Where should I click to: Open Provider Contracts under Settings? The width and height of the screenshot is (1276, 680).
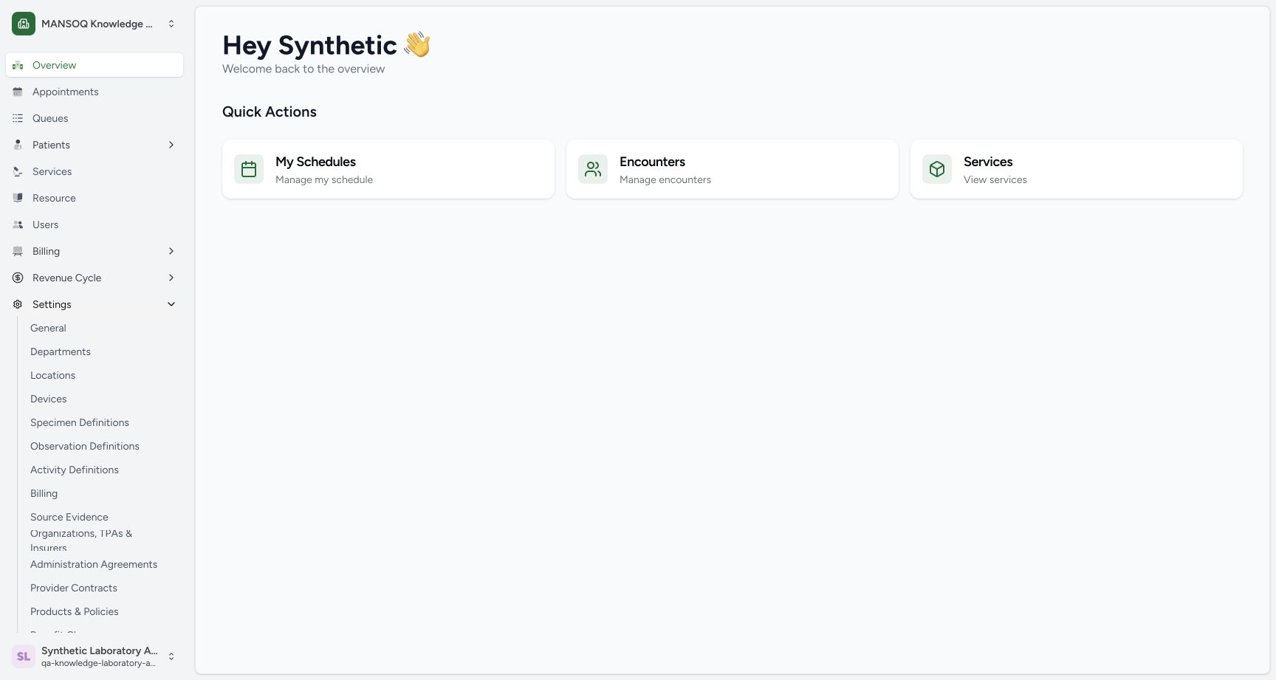coord(74,588)
